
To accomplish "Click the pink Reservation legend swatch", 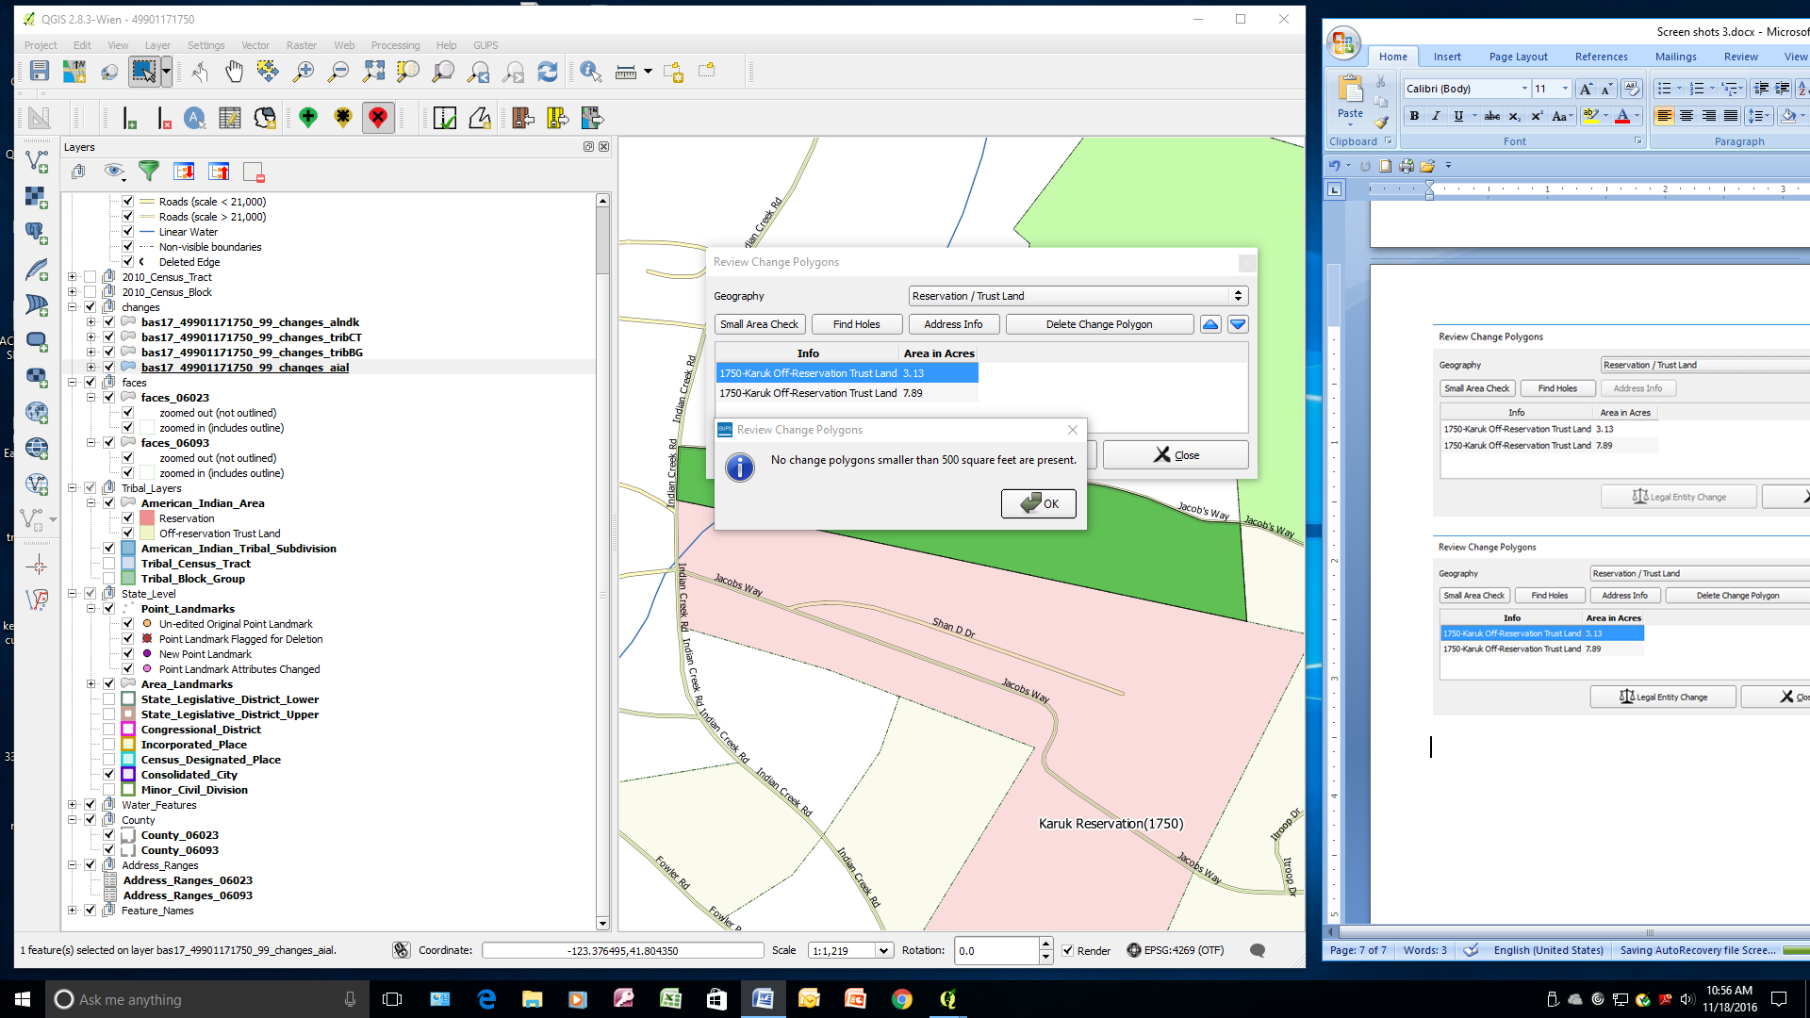I will [x=147, y=518].
